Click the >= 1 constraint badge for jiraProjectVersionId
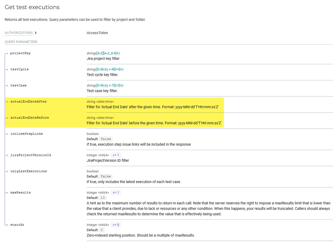 click(x=115, y=155)
